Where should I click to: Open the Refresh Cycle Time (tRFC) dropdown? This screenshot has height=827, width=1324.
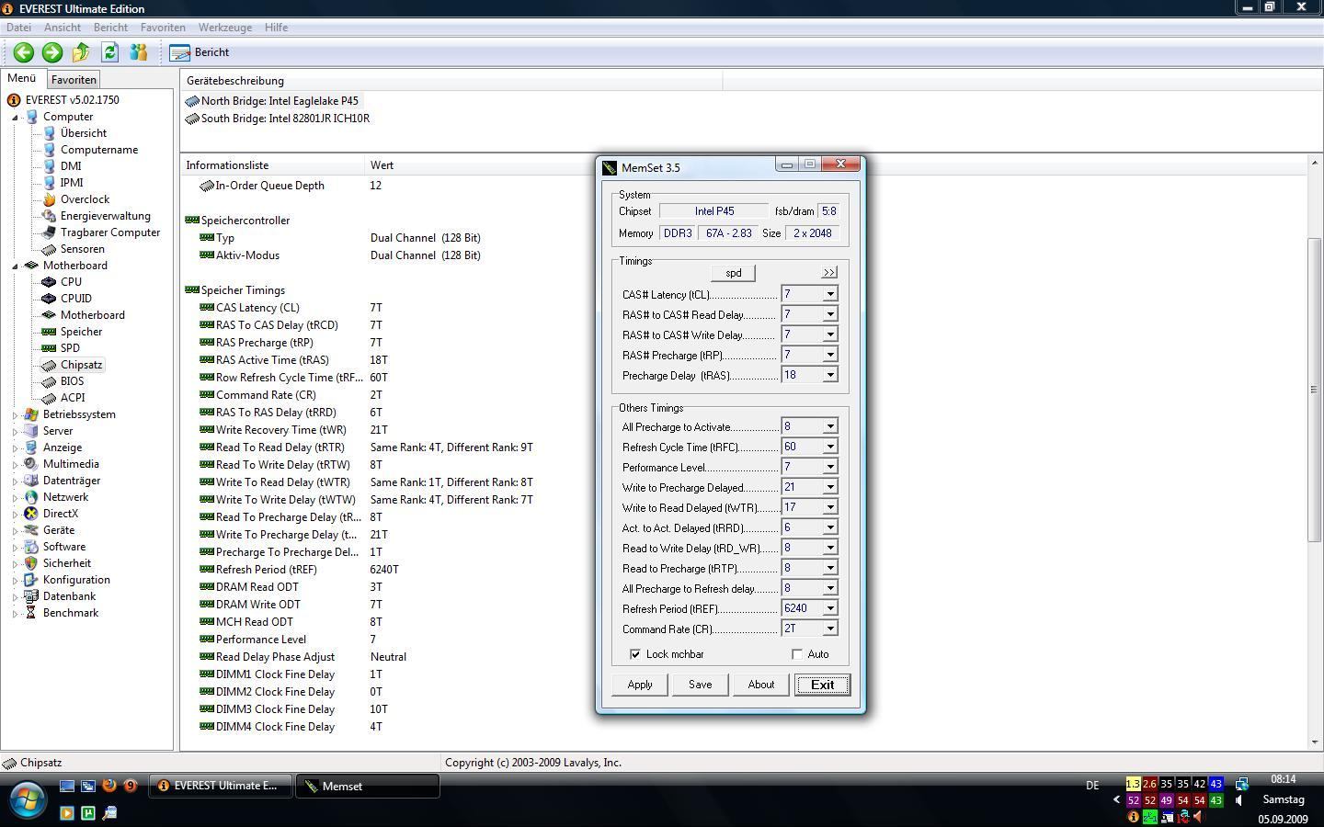tap(829, 447)
